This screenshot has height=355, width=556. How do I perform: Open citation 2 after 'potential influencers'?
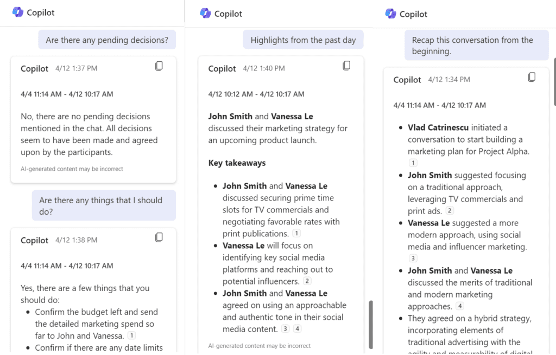click(x=307, y=281)
